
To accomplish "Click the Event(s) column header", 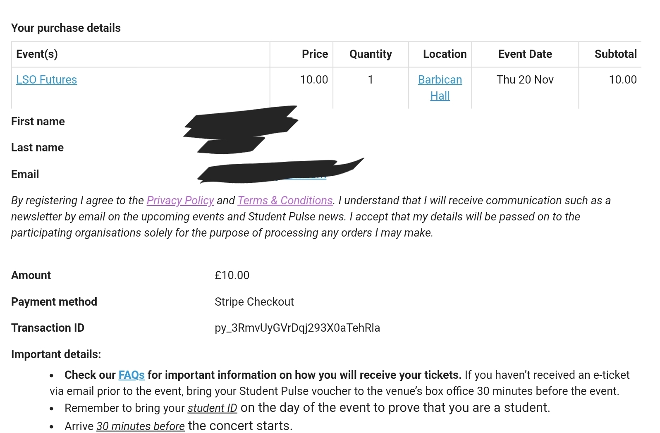I will pyautogui.click(x=37, y=54).
